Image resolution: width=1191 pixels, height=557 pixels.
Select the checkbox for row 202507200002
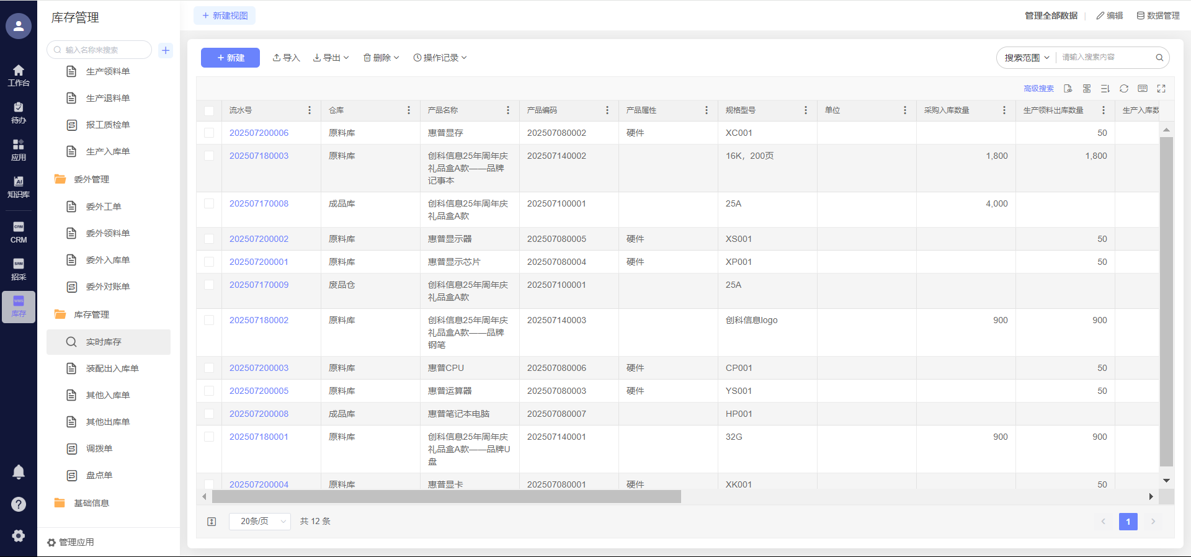[209, 239]
